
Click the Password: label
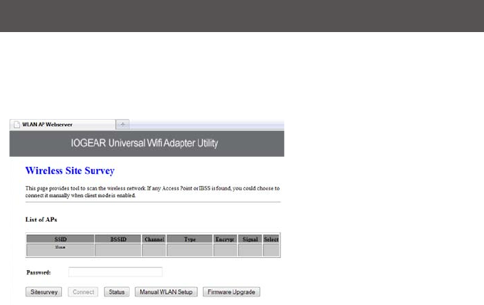point(38,272)
